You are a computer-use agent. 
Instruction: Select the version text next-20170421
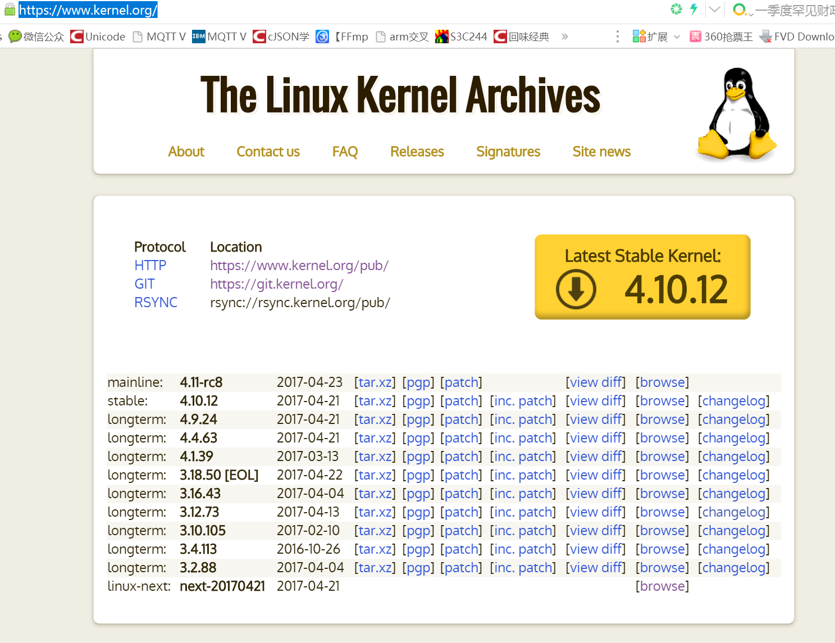pos(222,586)
